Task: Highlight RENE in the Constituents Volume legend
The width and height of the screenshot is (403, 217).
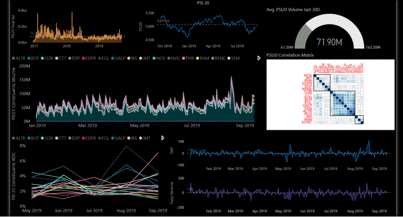Action: coord(218,58)
